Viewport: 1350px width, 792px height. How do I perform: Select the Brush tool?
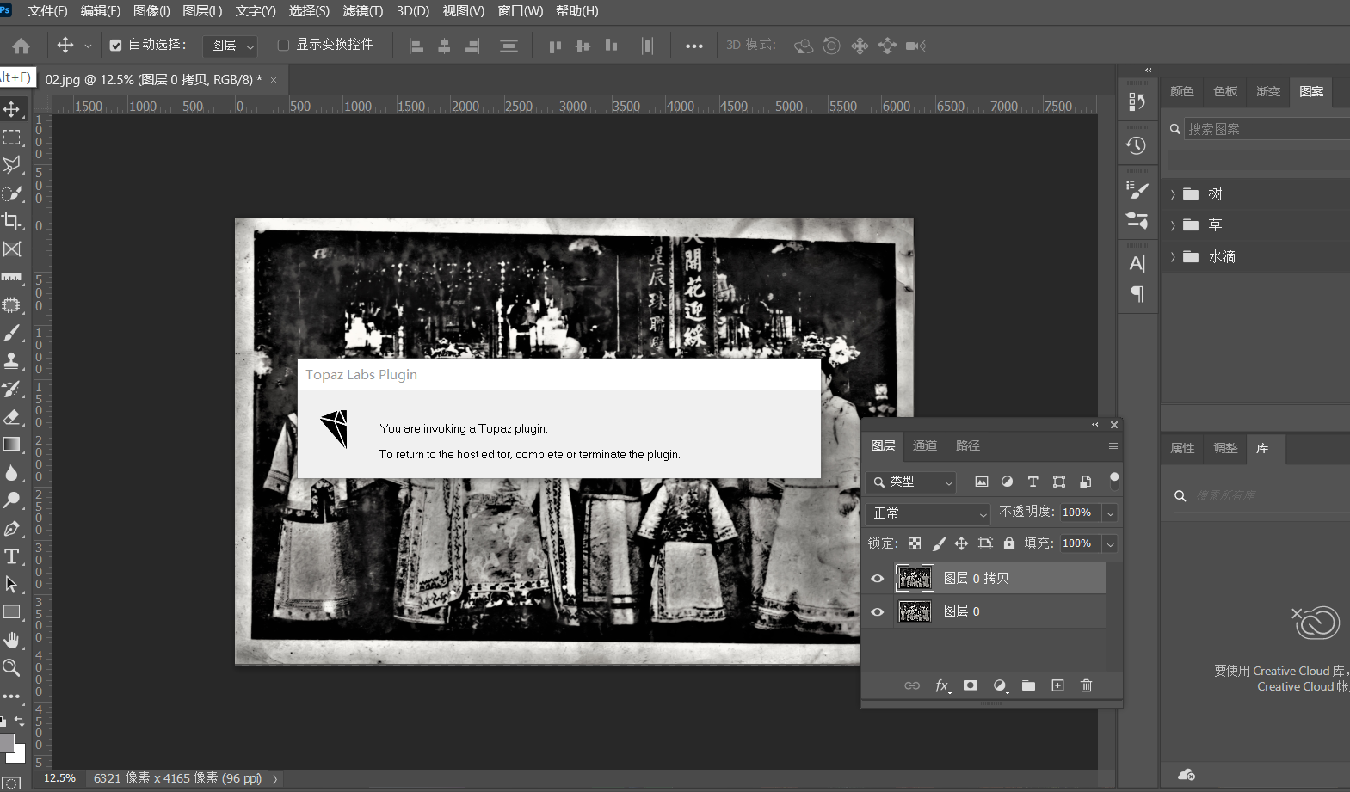pyautogui.click(x=12, y=333)
